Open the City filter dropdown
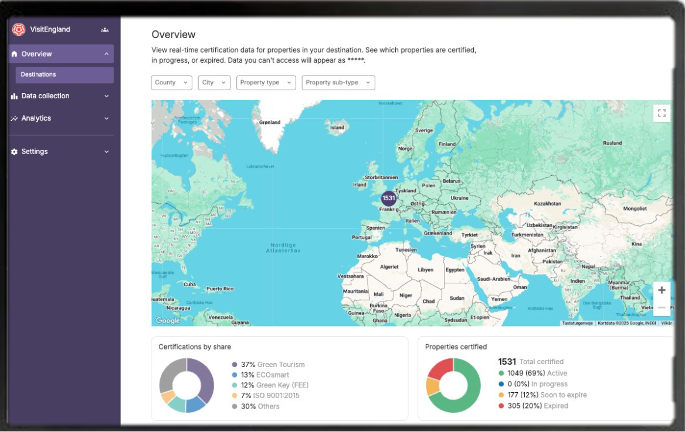The width and height of the screenshot is (685, 432). coord(214,83)
